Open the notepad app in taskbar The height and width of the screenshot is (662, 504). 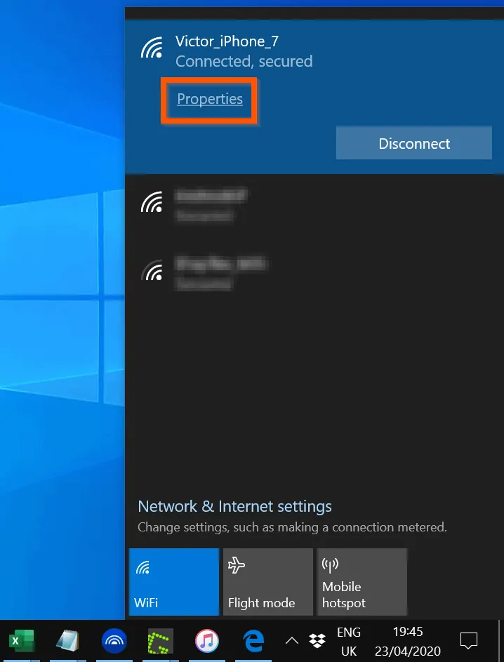point(68,640)
